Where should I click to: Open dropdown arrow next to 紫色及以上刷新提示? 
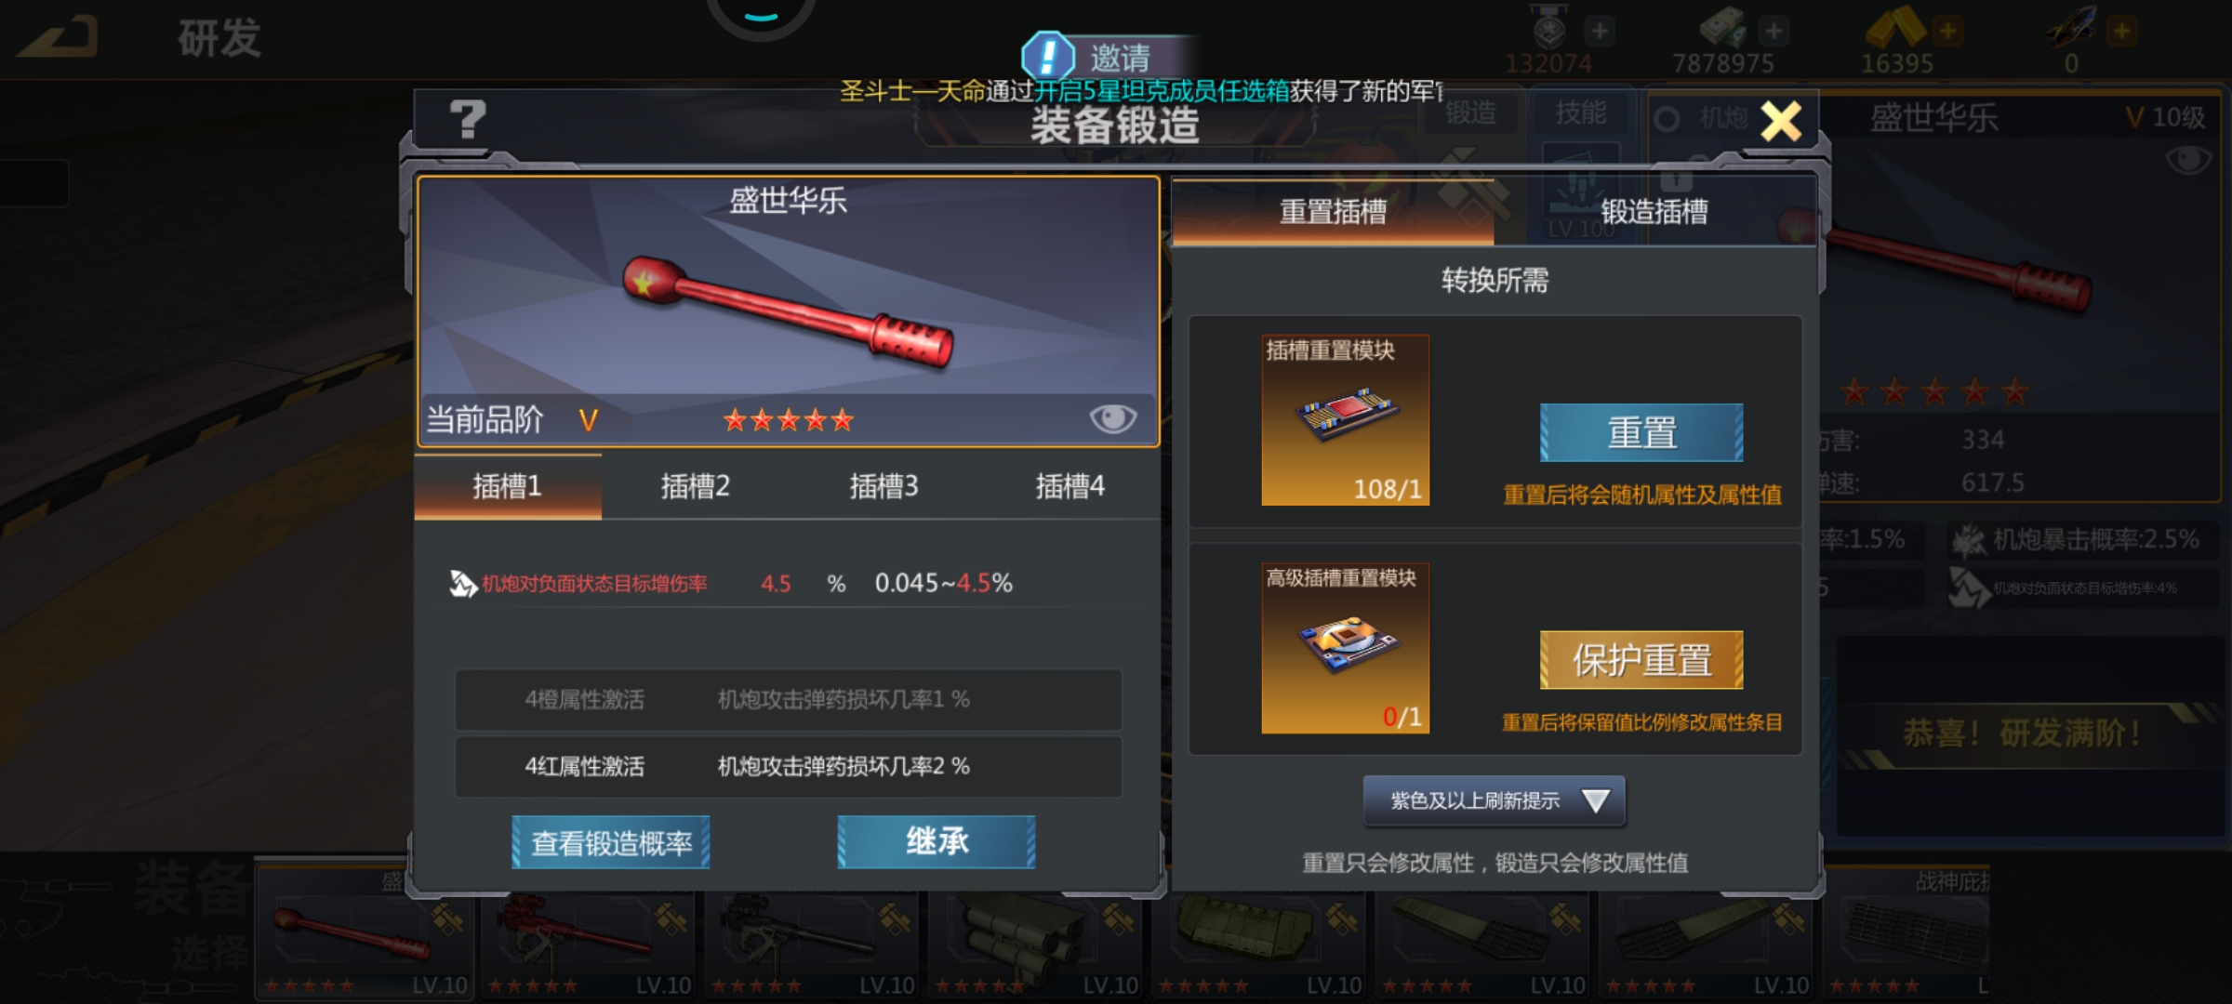(x=1595, y=800)
